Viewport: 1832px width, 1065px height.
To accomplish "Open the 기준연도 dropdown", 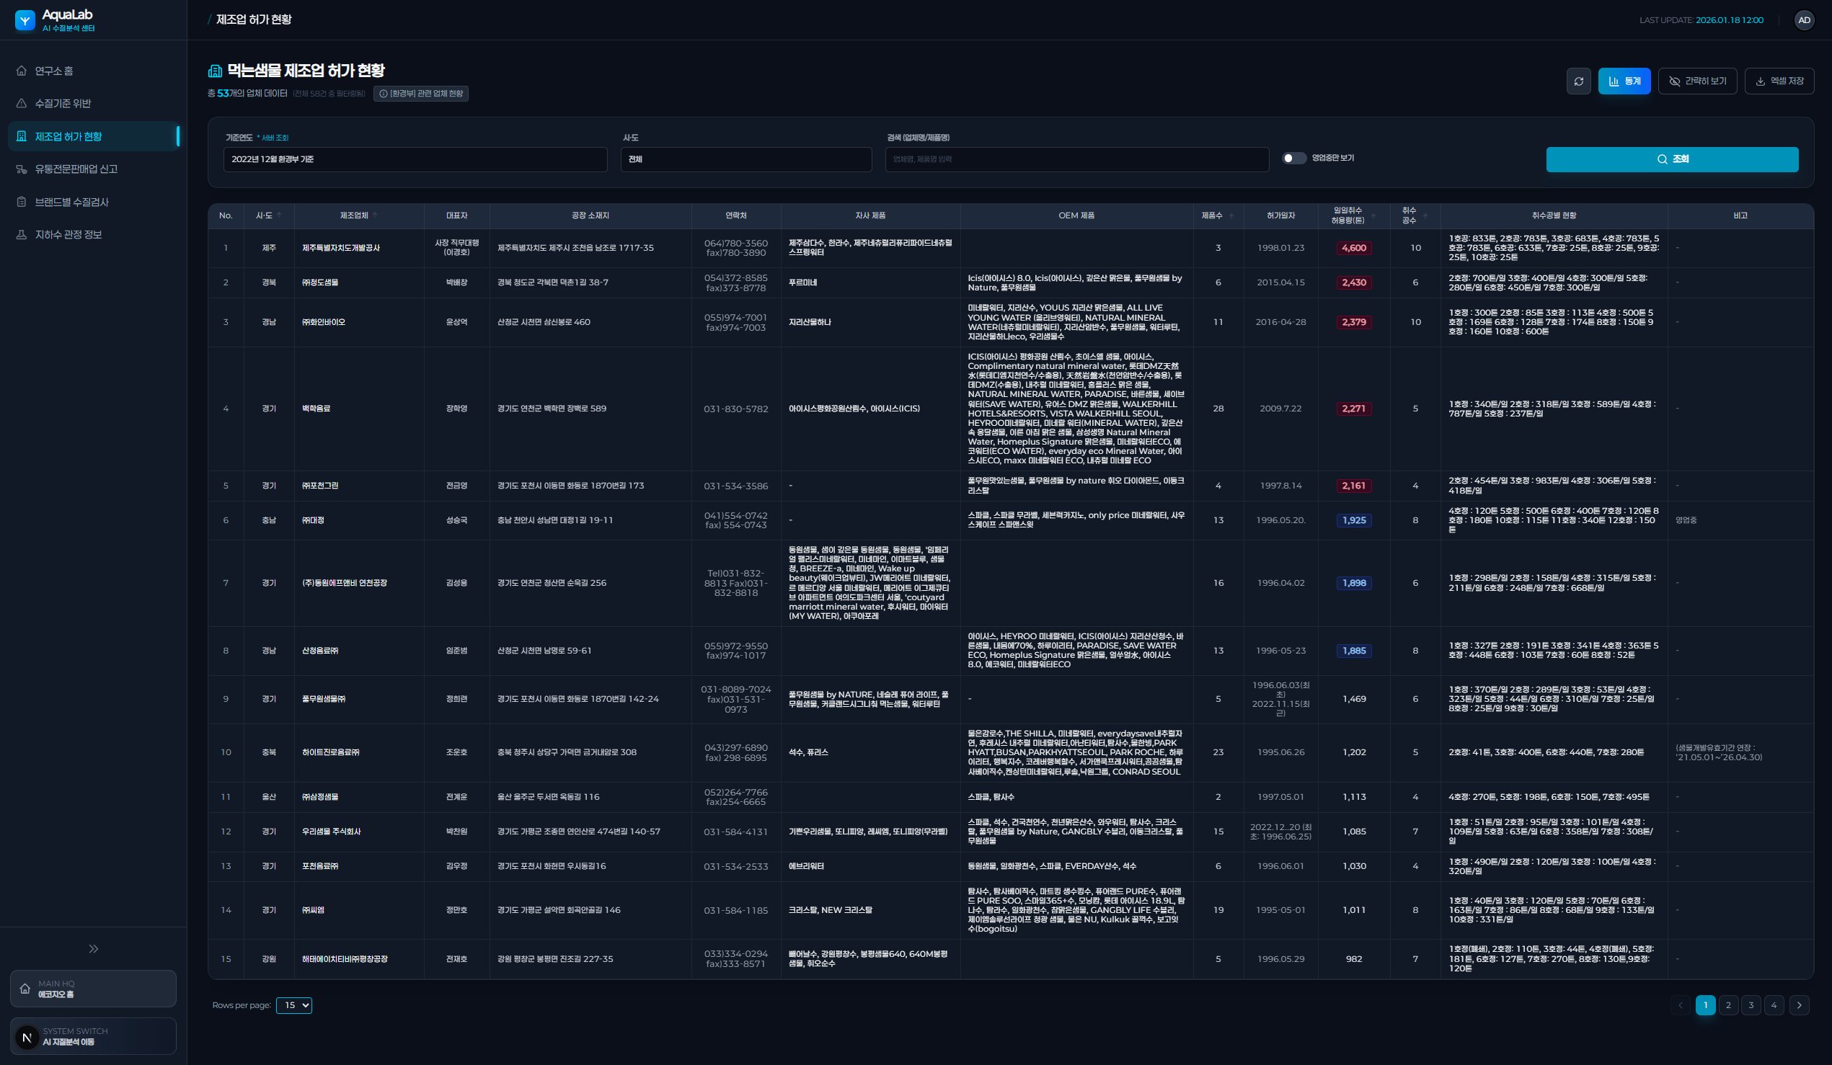I will point(415,159).
